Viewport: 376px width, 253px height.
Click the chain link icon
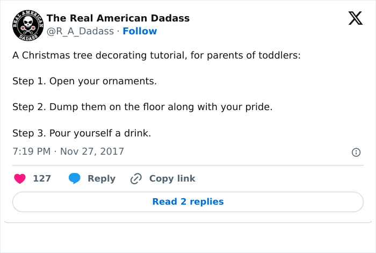click(136, 178)
